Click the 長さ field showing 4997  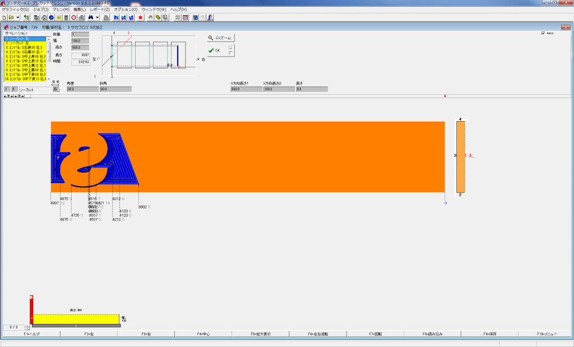(81, 55)
